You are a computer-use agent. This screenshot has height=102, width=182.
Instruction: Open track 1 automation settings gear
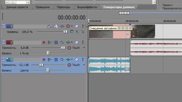pos(68,26)
